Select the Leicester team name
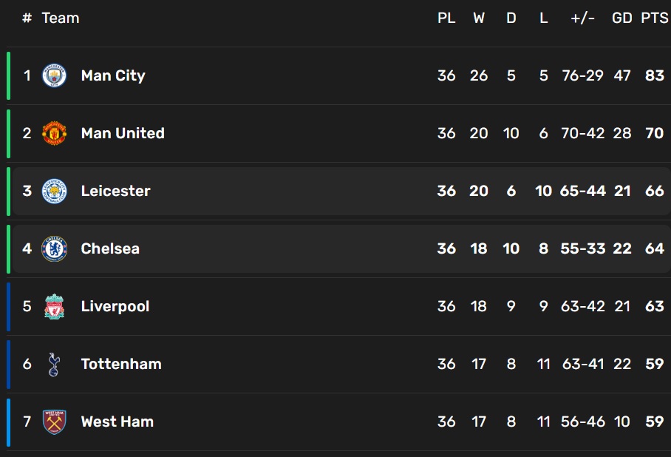 click(115, 191)
